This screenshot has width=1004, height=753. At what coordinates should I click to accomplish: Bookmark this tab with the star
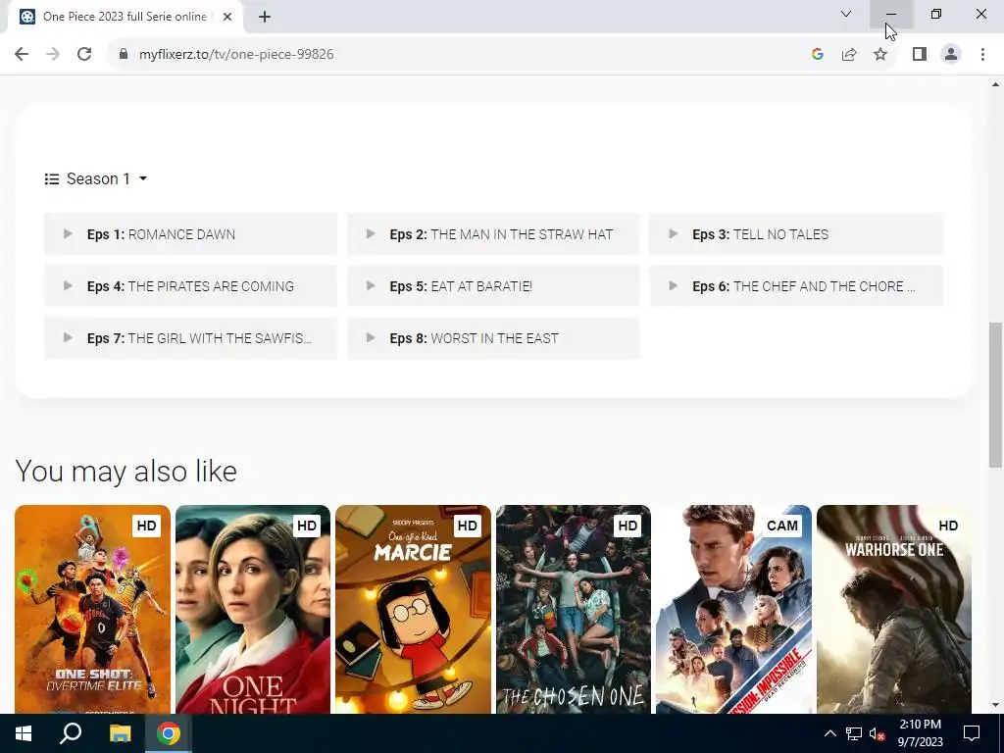pos(880,55)
